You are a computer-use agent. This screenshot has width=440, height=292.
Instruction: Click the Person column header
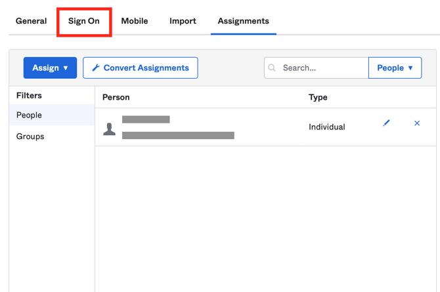(116, 97)
